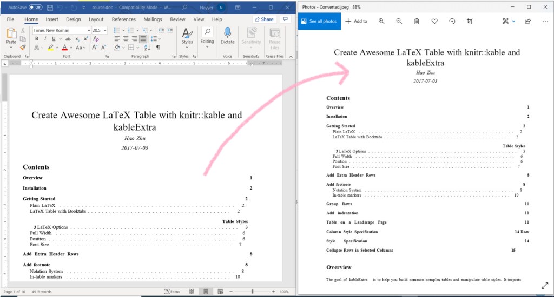Screen dimensions: 554x297
Task: Toggle Bold formatting
Action: [x=37, y=39]
